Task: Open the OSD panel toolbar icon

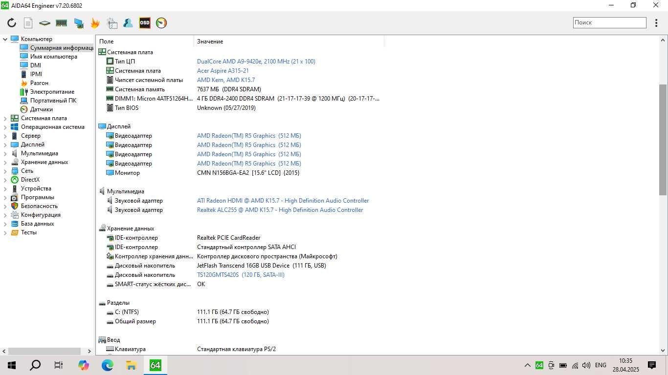Action: pos(145,23)
